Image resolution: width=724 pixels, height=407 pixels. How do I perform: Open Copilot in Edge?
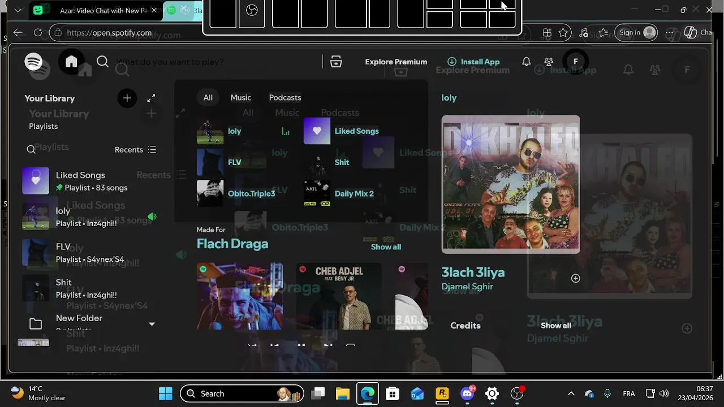(x=690, y=33)
